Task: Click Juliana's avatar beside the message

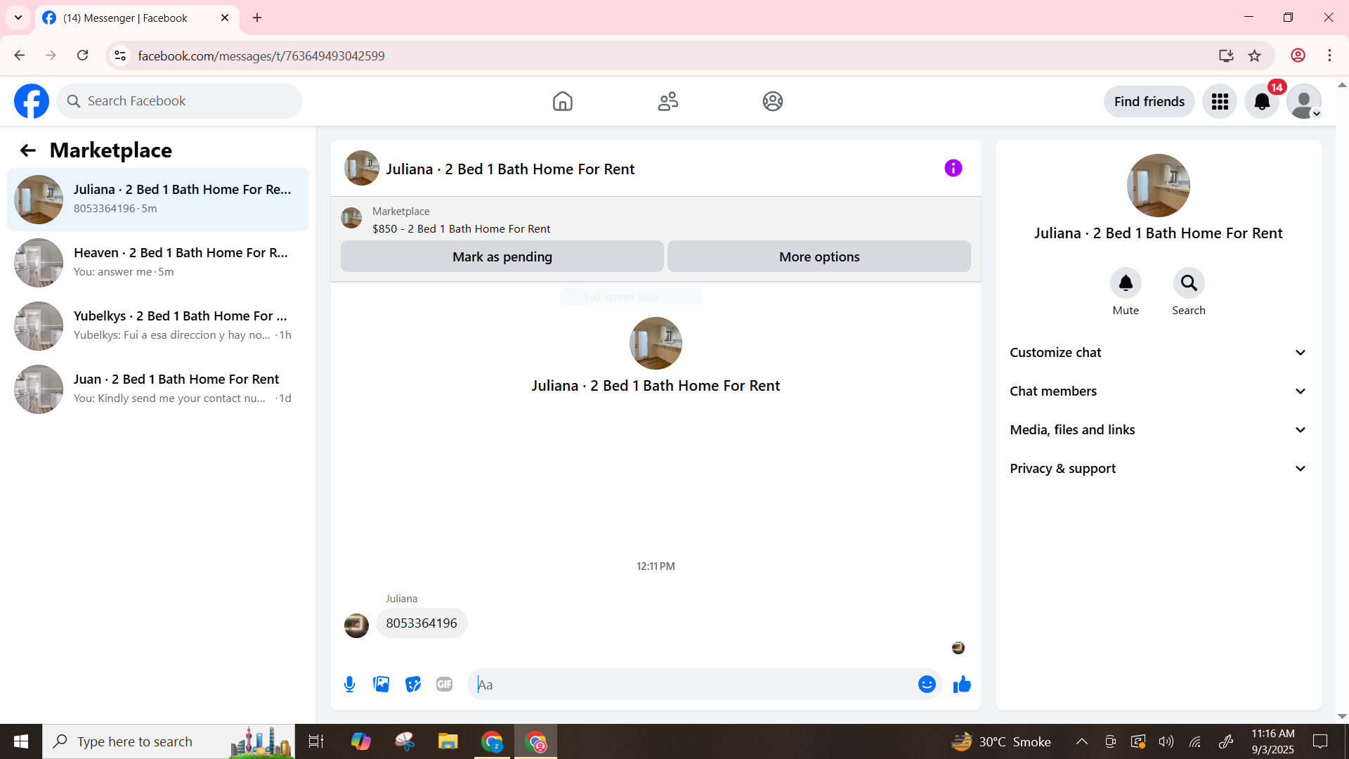Action: (356, 625)
